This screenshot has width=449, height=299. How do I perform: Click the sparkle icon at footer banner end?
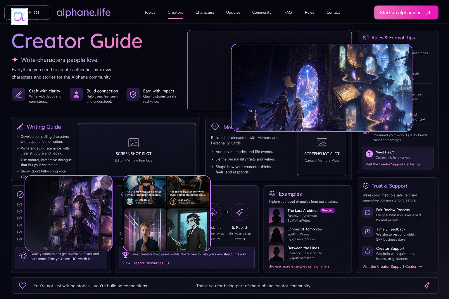(x=426, y=286)
